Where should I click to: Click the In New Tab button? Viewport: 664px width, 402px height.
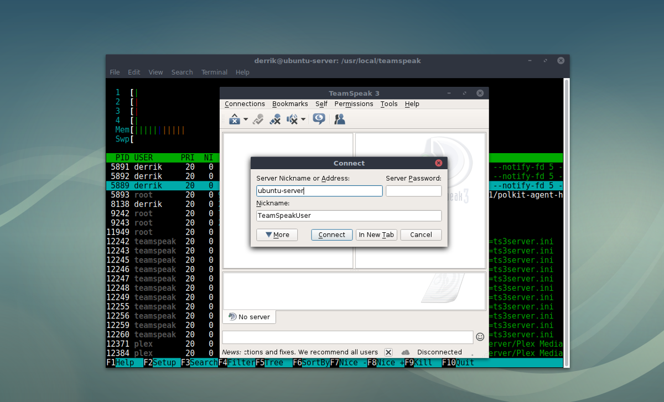pos(376,235)
